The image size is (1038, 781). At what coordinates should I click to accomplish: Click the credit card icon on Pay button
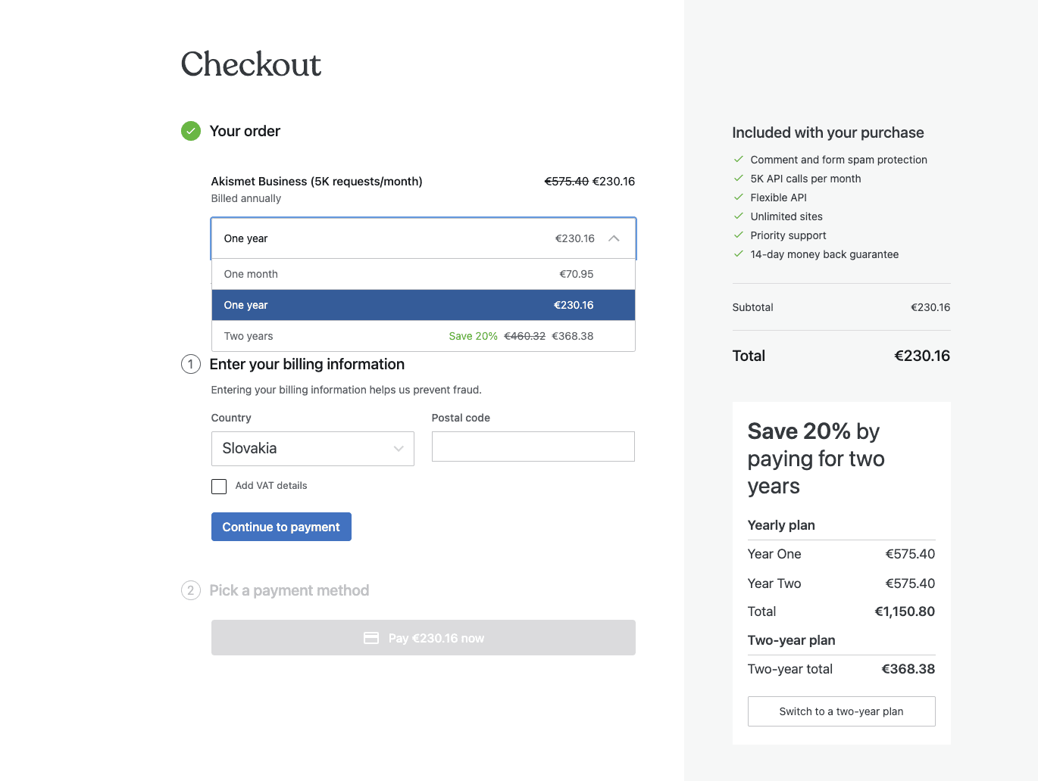tap(371, 638)
